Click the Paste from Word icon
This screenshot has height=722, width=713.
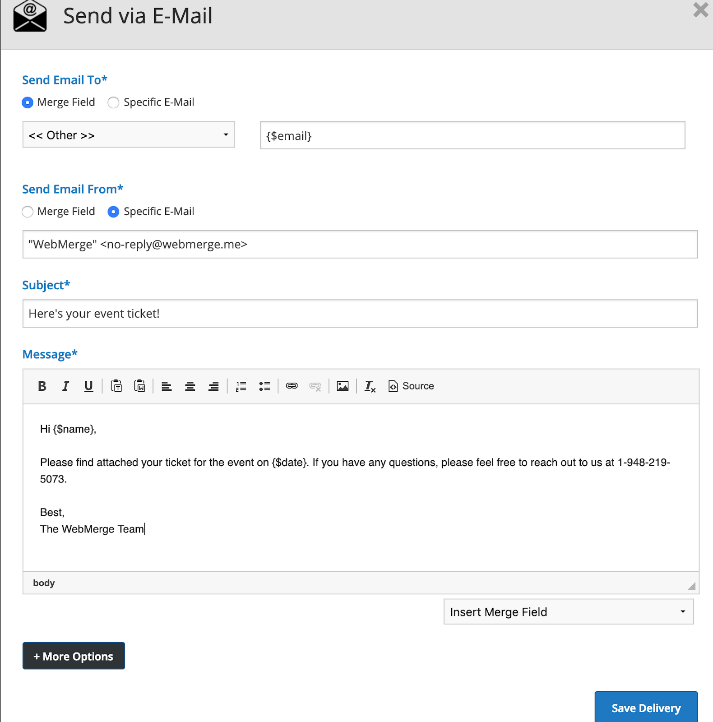pyautogui.click(x=140, y=386)
